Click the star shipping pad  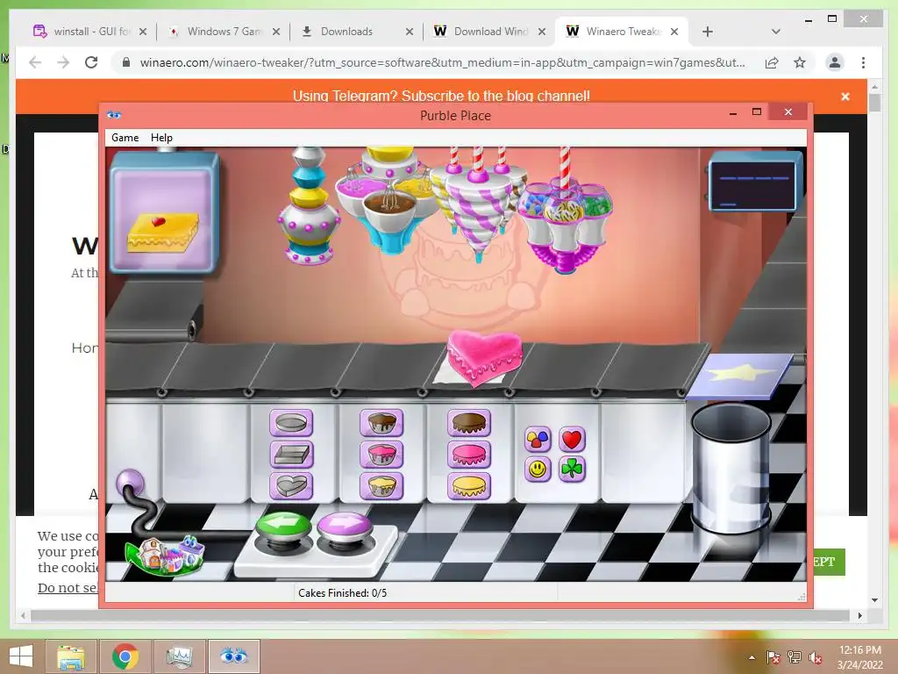click(x=738, y=376)
